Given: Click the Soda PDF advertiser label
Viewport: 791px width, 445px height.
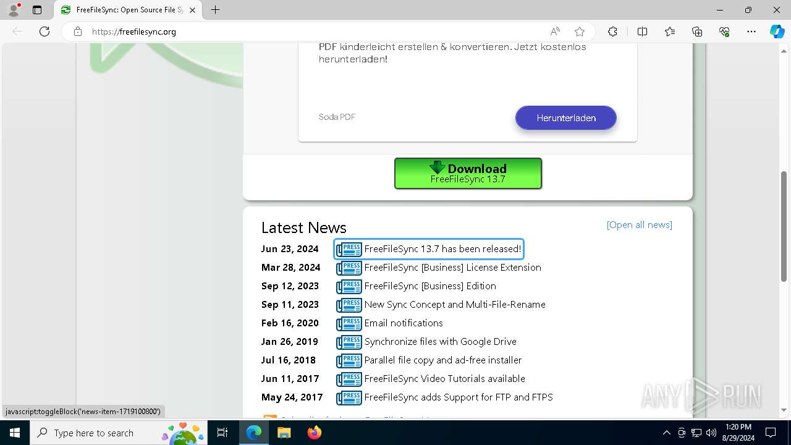Looking at the screenshot, I should click(x=337, y=117).
